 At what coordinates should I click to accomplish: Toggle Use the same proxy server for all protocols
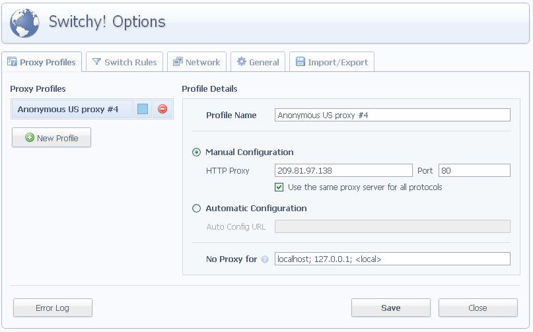point(279,187)
